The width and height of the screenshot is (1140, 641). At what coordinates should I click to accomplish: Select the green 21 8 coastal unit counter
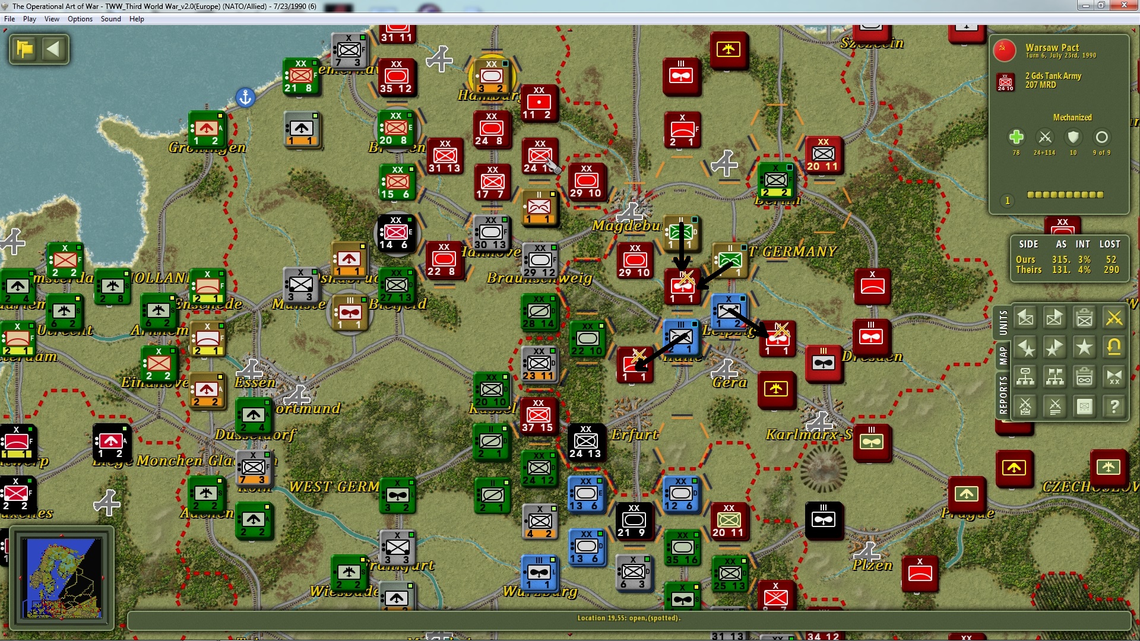tap(301, 76)
